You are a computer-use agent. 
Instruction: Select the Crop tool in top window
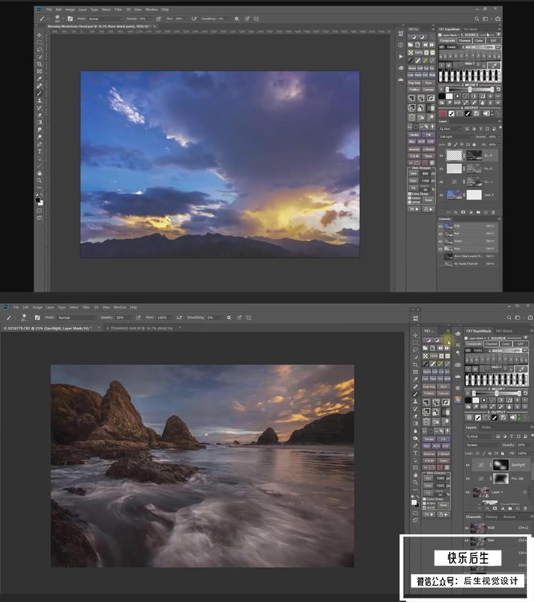pyautogui.click(x=39, y=64)
